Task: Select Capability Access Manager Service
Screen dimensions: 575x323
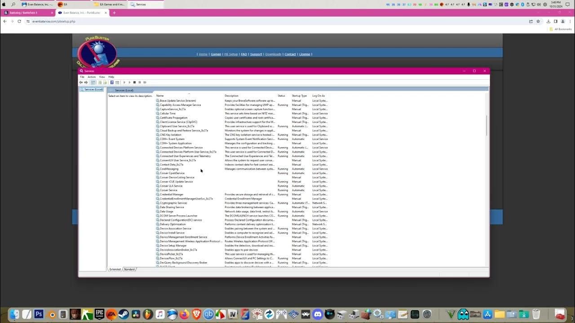Action: coord(243,105)
